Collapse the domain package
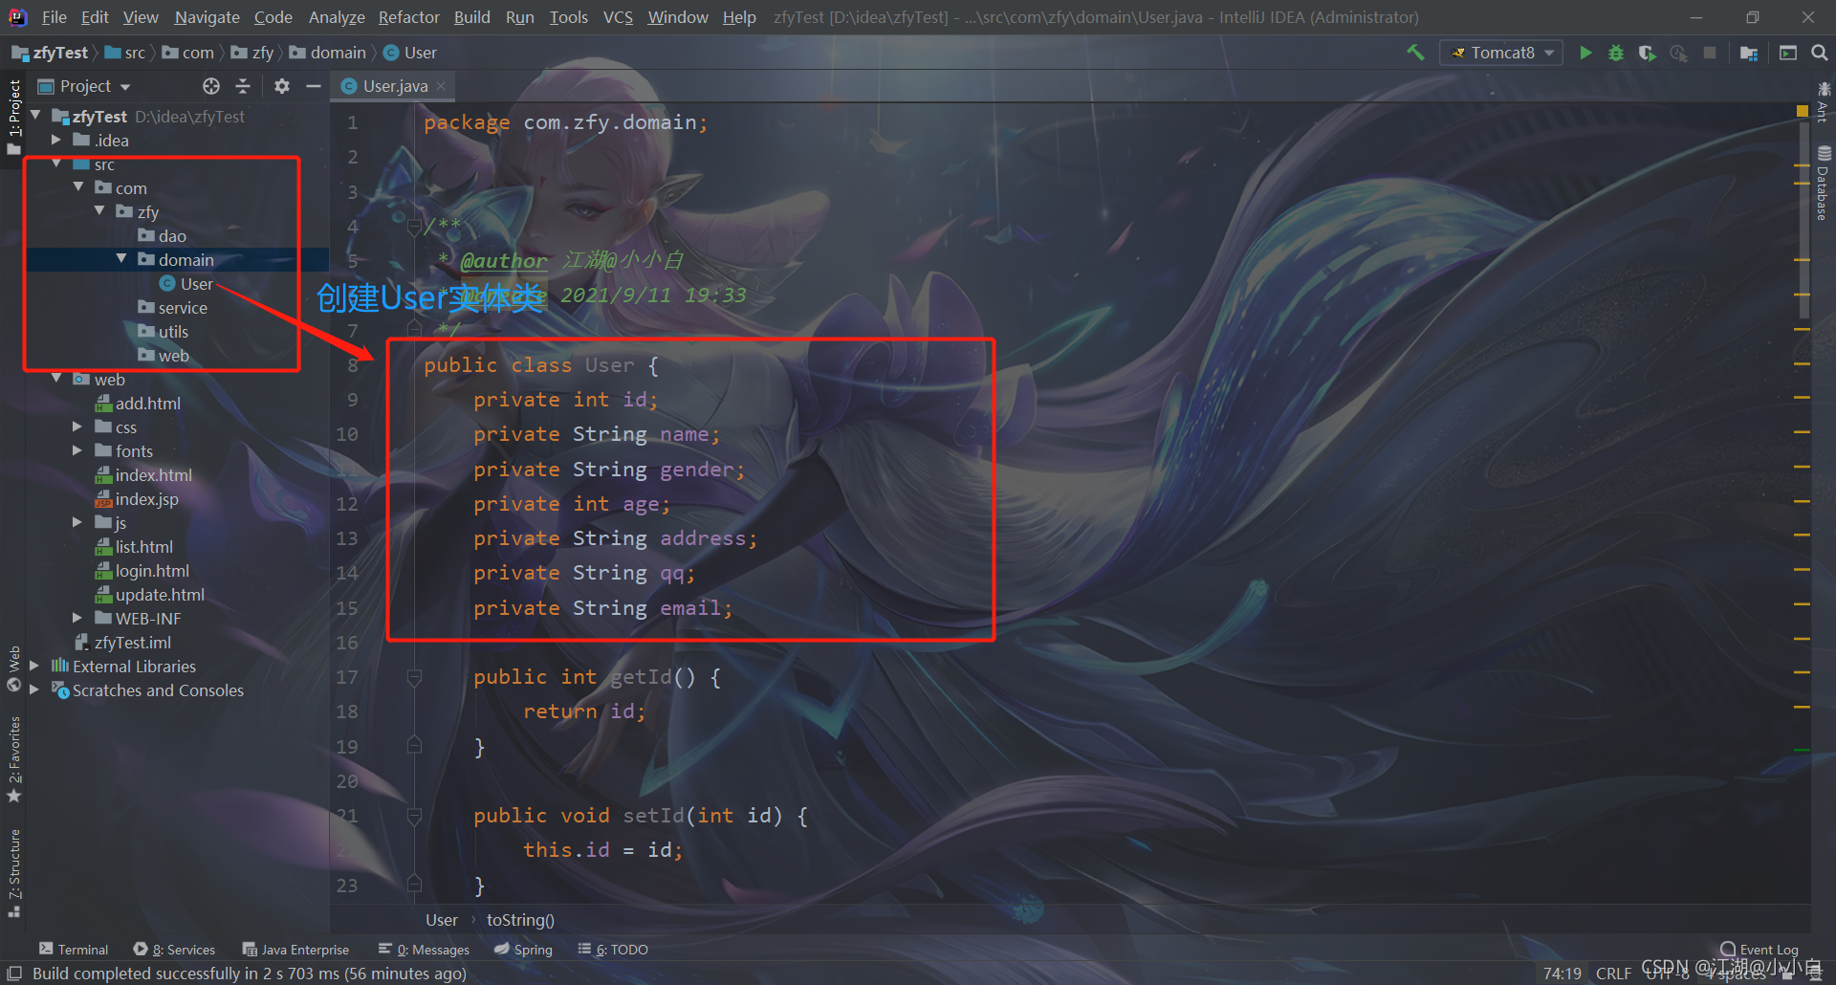Screen dimensions: 1836x985 [x=121, y=259]
